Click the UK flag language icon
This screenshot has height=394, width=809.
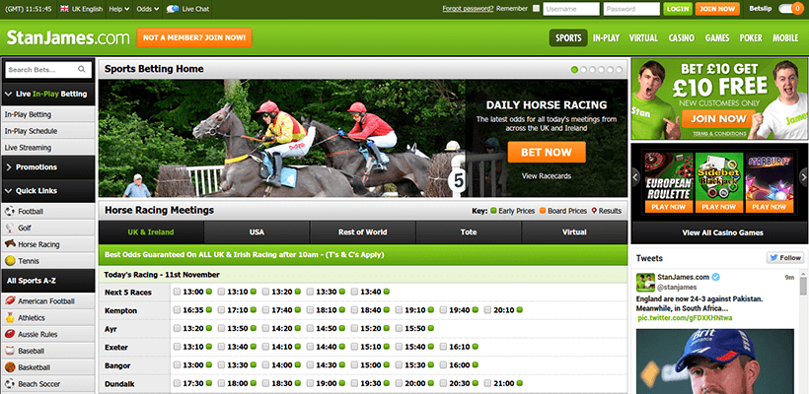(x=64, y=9)
